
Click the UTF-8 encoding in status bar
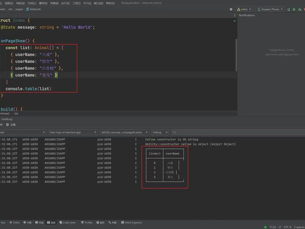[287, 227]
